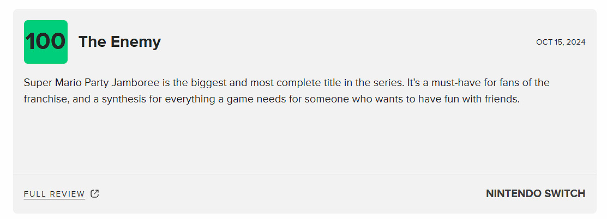The height and width of the screenshot is (219, 607).
Task: Click the horizontal divider above Full Review
Action: click(304, 174)
